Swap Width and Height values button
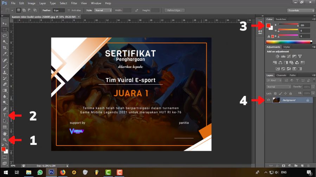Viewport: 316px width, 177px height. [x=137, y=10]
